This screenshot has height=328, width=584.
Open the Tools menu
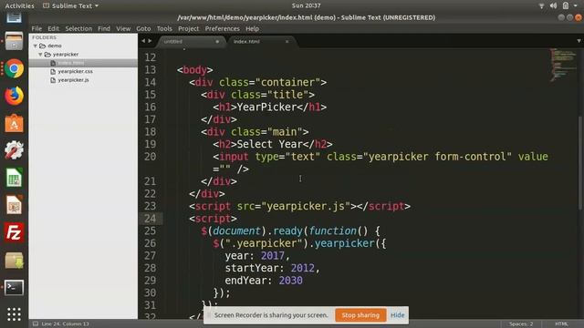[x=164, y=28]
